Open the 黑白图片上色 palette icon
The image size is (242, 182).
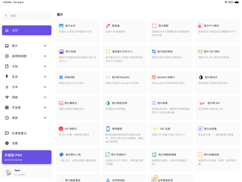click(x=61, y=155)
